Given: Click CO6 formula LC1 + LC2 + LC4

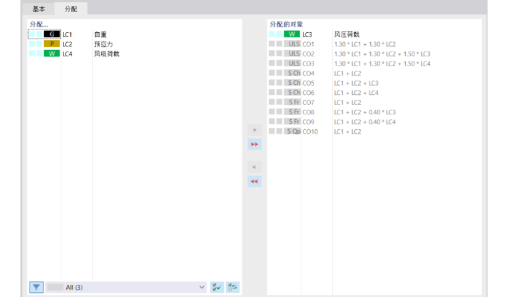Looking at the screenshot, I should tap(356, 93).
